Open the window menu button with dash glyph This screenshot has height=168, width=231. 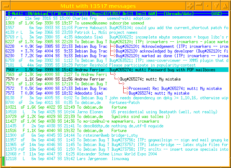pyautogui.click(x=6, y=6)
